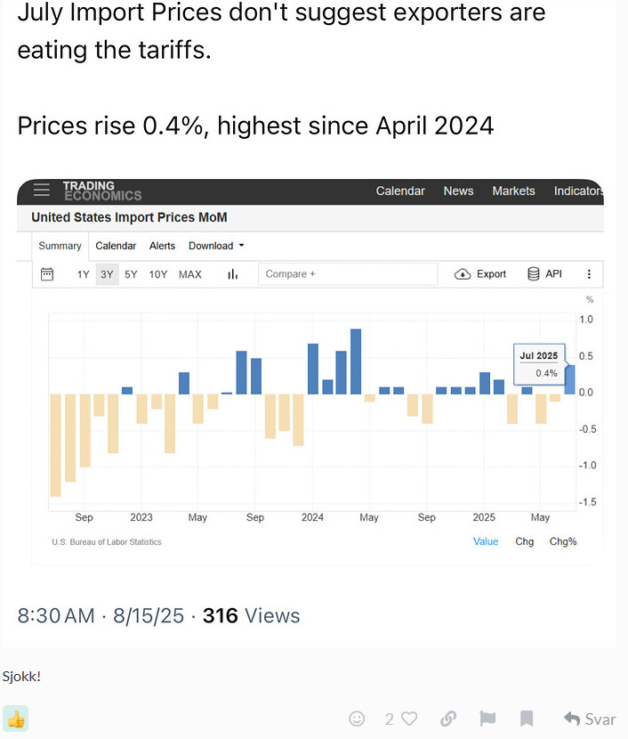628x739 pixels.
Task: Add an emoji reaction with the smiley icon
Action: (357, 719)
